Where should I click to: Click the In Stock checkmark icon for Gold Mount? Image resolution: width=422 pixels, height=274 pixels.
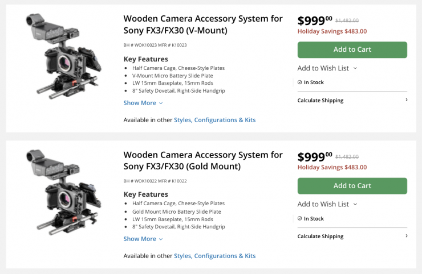pos(300,218)
